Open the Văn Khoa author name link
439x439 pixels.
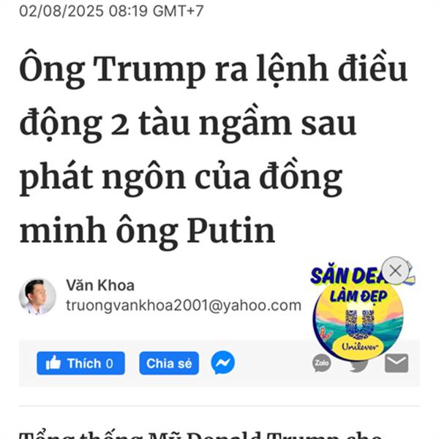(100, 285)
